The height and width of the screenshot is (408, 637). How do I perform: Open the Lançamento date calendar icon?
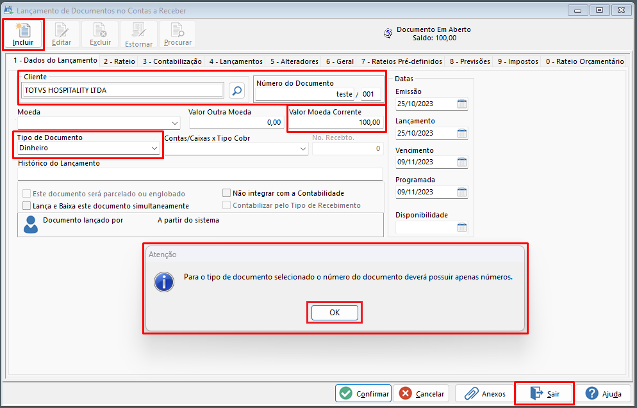462,133
